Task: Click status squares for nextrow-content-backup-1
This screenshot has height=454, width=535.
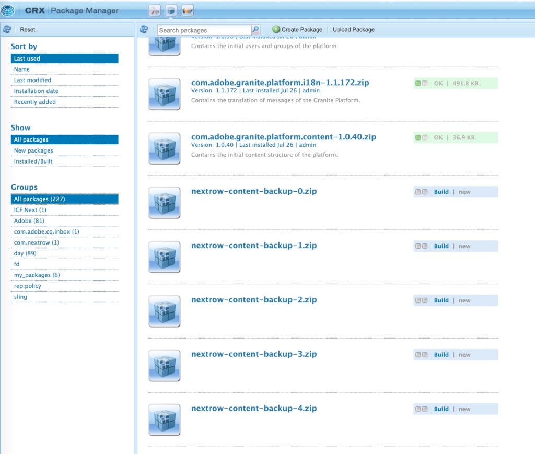Action: [x=421, y=246]
